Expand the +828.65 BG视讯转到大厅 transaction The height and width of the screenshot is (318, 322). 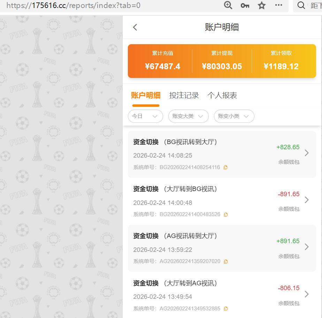[306, 153]
